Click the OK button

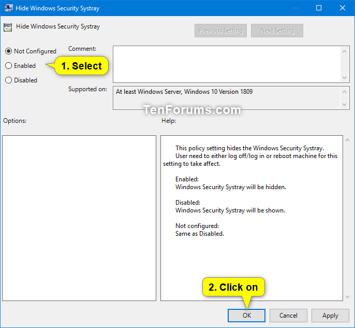click(246, 316)
